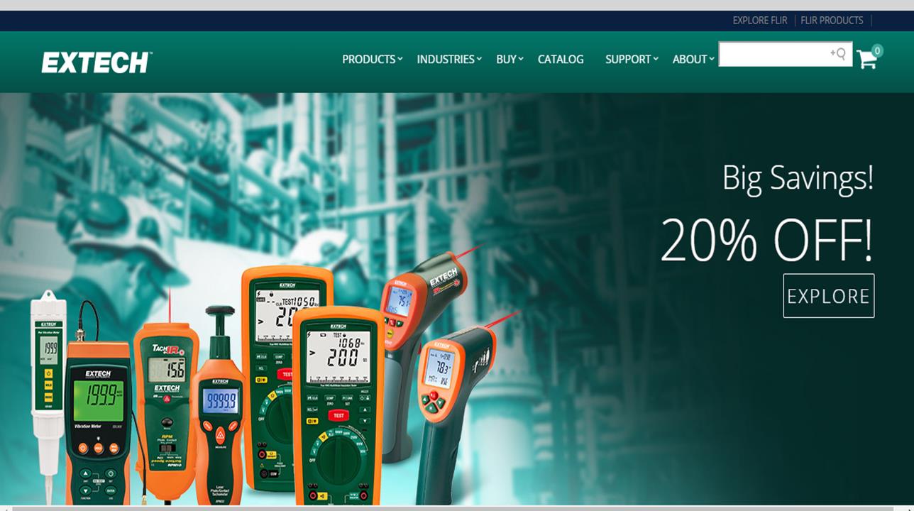Open the ABOUT menu
This screenshot has height=511, width=914.
click(x=689, y=60)
